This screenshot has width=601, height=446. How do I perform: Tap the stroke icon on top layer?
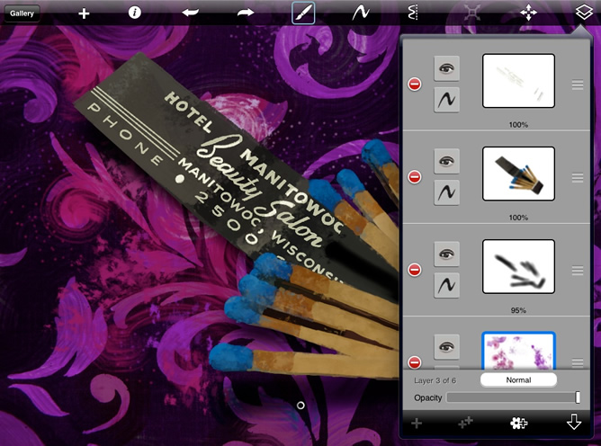pos(446,100)
